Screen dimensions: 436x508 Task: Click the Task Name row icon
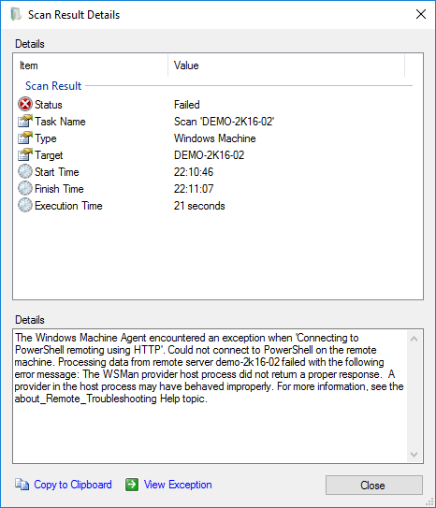click(x=25, y=122)
